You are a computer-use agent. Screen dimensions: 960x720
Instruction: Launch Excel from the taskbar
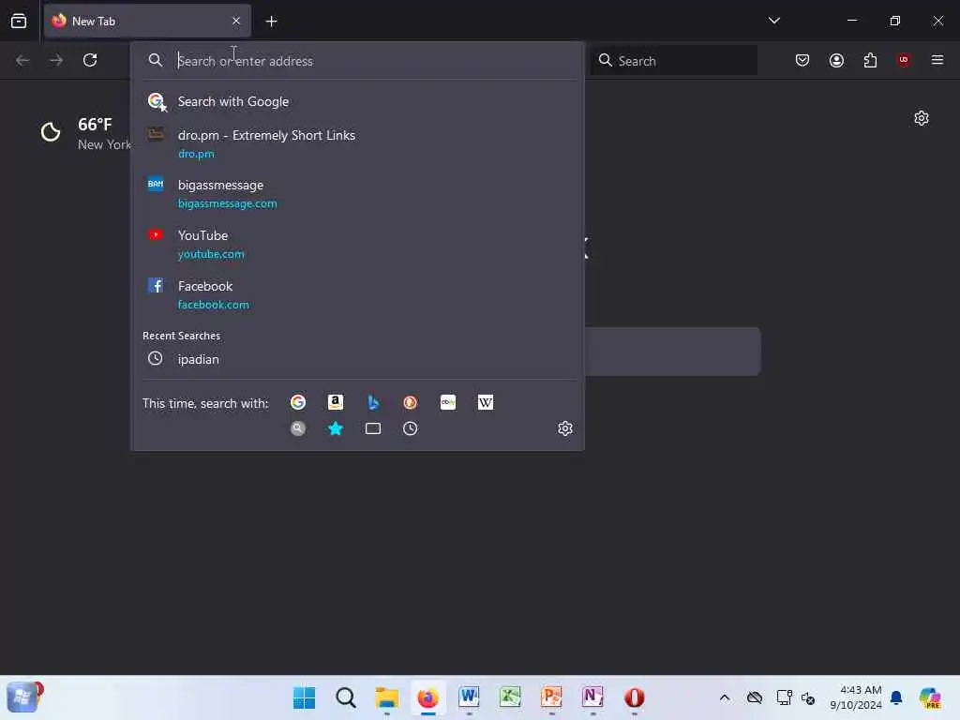510,697
